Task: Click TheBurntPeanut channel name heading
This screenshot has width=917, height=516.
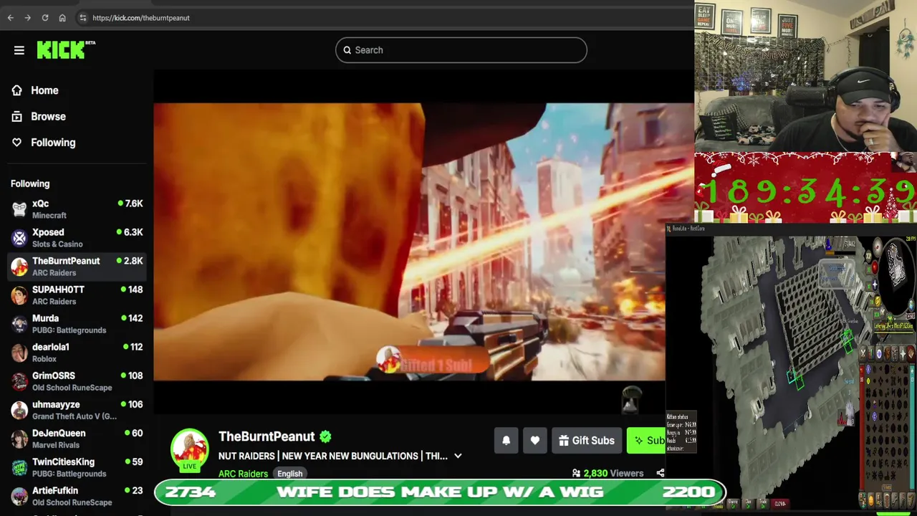Action: click(267, 436)
